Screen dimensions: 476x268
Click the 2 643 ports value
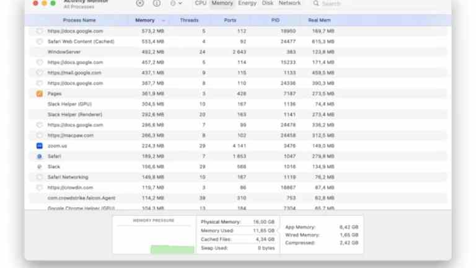(239, 52)
